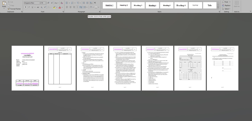The image size is (252, 121).
Task: Expand the full Styles gallery
Action: coord(218,8)
